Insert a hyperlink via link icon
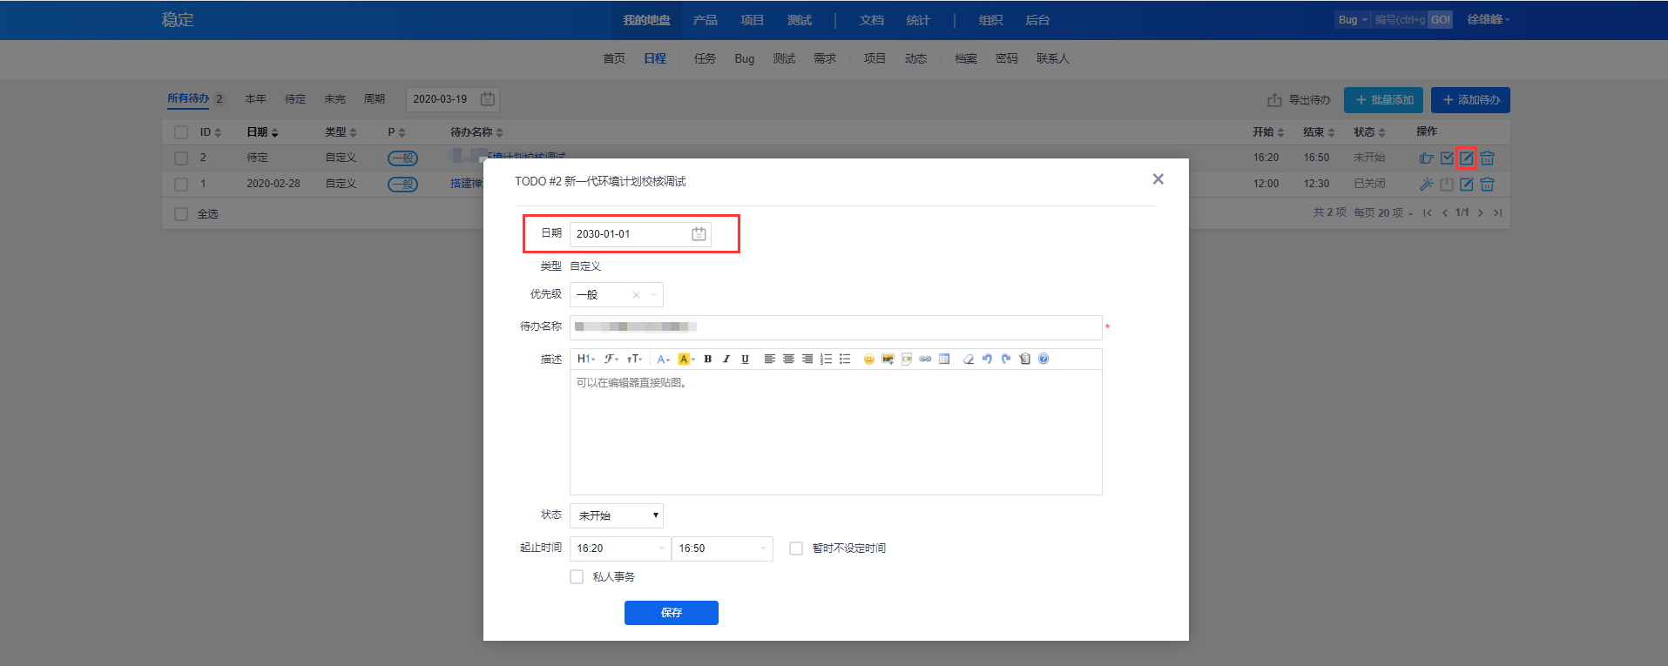Viewport: 1668px width, 666px height. click(925, 359)
